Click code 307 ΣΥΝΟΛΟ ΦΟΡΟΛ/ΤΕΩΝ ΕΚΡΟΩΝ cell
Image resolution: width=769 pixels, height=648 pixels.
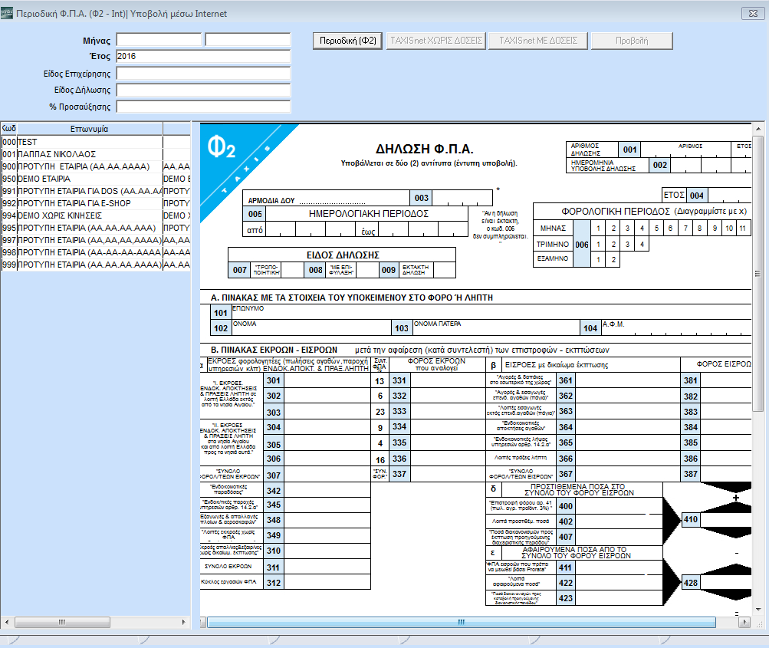[274, 475]
